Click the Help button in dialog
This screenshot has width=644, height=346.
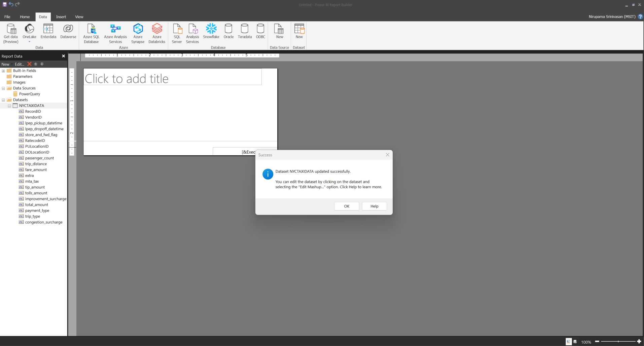374,206
